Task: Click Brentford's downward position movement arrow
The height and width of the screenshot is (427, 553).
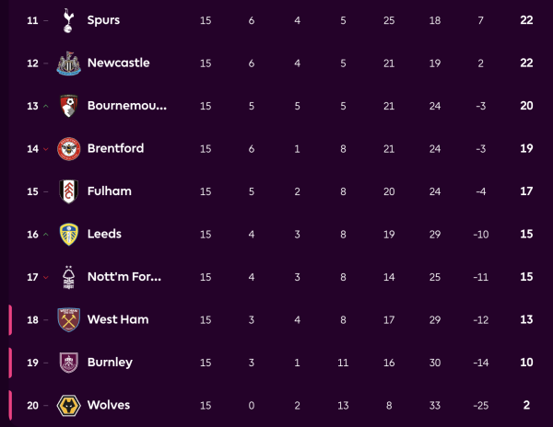Action: (x=46, y=149)
